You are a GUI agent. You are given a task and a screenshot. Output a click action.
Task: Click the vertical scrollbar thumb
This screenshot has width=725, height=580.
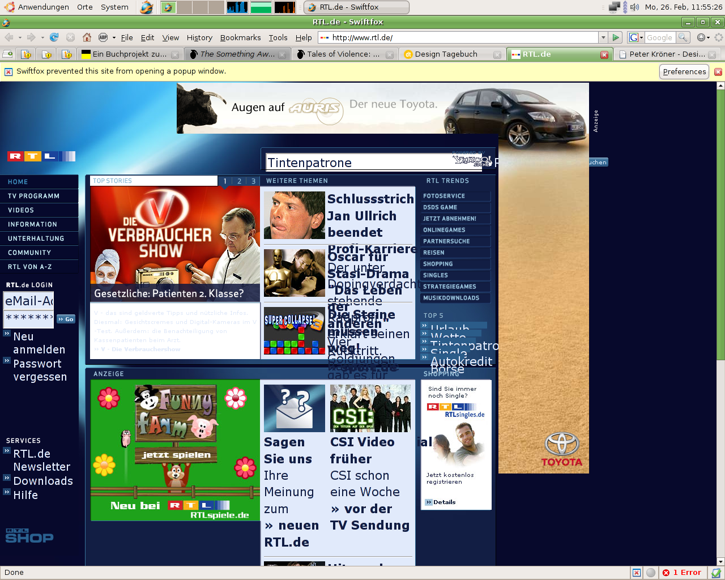tap(720, 224)
